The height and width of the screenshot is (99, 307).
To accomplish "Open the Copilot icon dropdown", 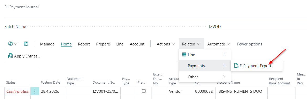I will pos(13,44).
